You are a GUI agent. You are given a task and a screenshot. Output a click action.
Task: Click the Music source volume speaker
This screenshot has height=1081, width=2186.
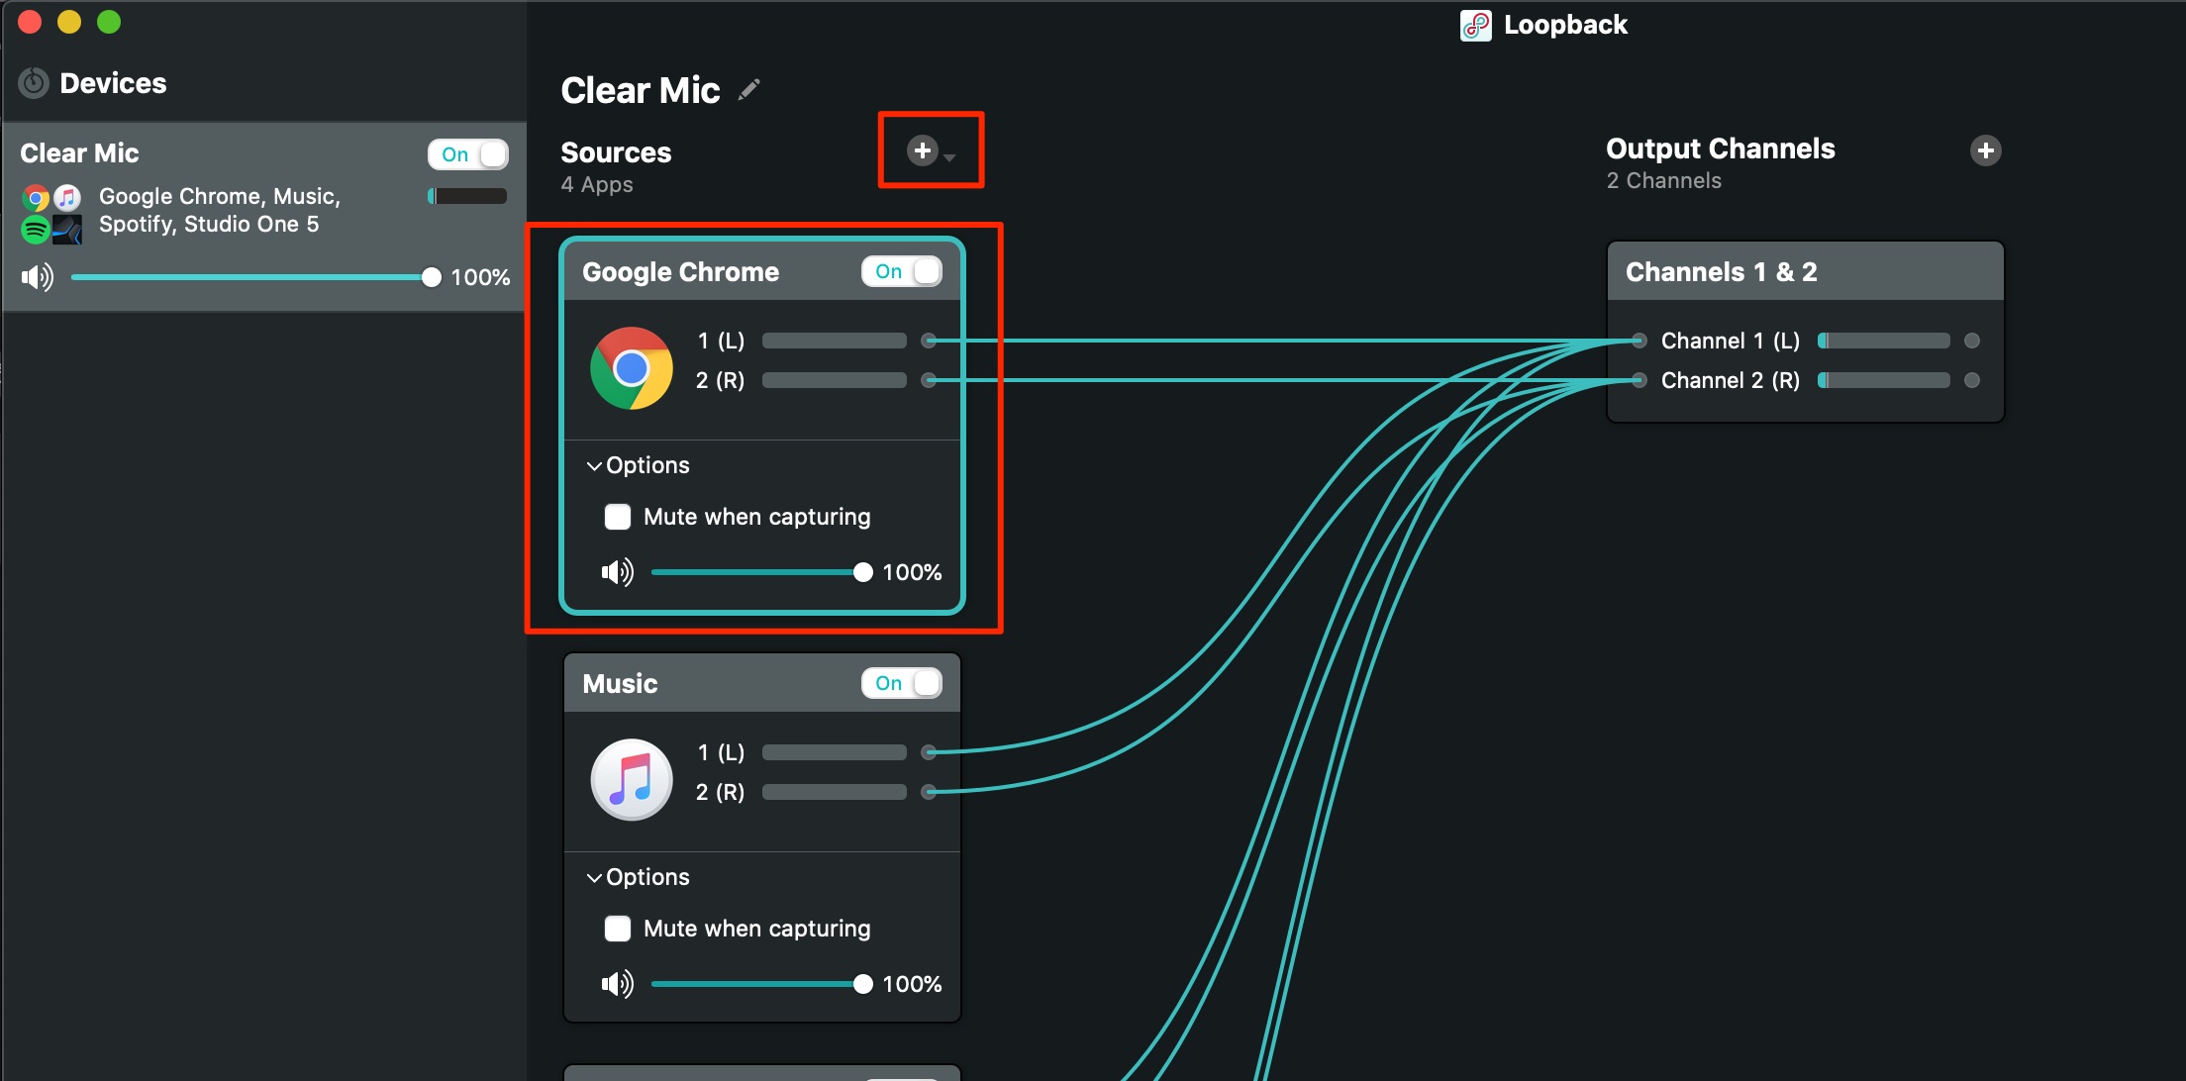click(x=618, y=984)
